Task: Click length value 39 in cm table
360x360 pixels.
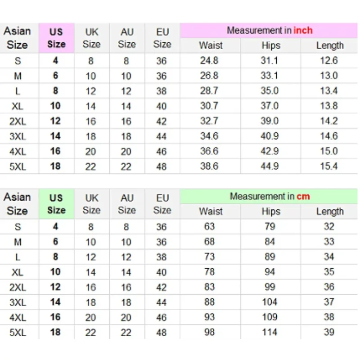Action: click(x=329, y=333)
